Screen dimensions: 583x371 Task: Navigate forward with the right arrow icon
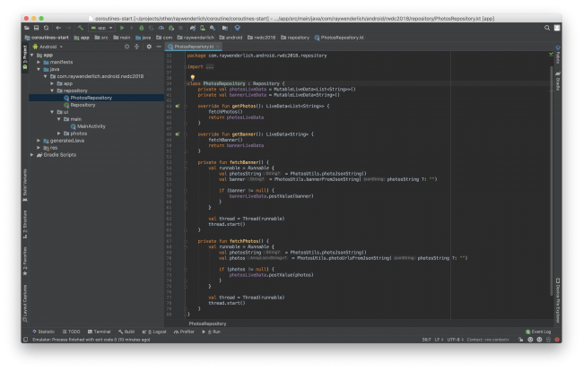(68, 28)
